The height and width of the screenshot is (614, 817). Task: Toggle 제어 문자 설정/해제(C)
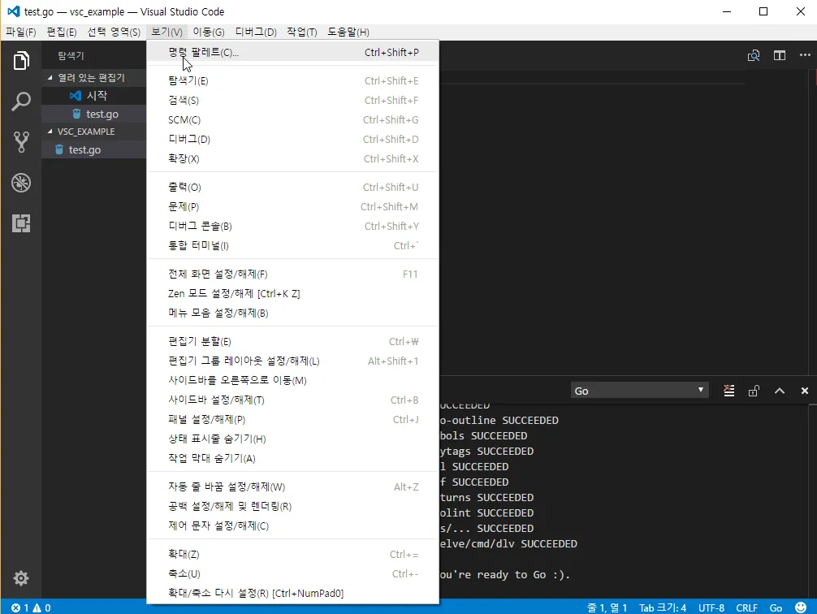(293, 525)
